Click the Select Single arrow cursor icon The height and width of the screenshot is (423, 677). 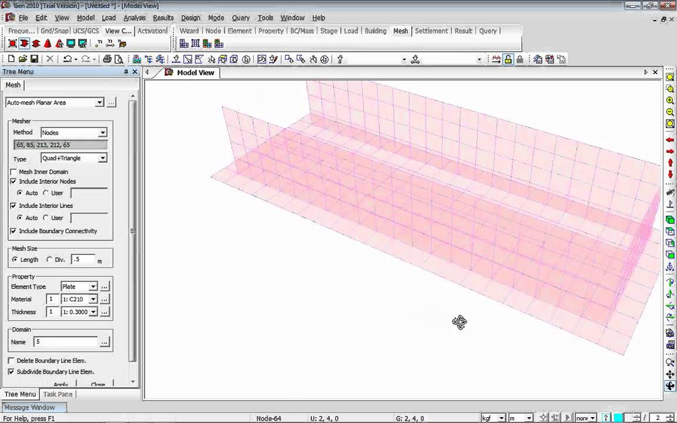pyautogui.click(x=211, y=59)
